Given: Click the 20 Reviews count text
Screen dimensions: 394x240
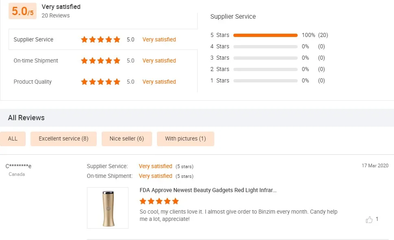Looking at the screenshot, I should click(x=56, y=15).
